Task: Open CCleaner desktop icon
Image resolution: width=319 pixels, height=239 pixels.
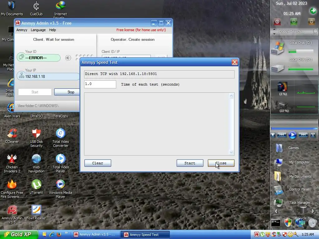Action: click(x=12, y=136)
